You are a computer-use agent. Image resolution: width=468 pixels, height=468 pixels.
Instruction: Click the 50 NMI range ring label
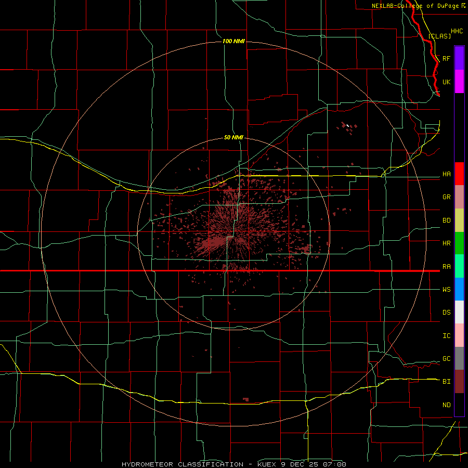[x=233, y=138]
